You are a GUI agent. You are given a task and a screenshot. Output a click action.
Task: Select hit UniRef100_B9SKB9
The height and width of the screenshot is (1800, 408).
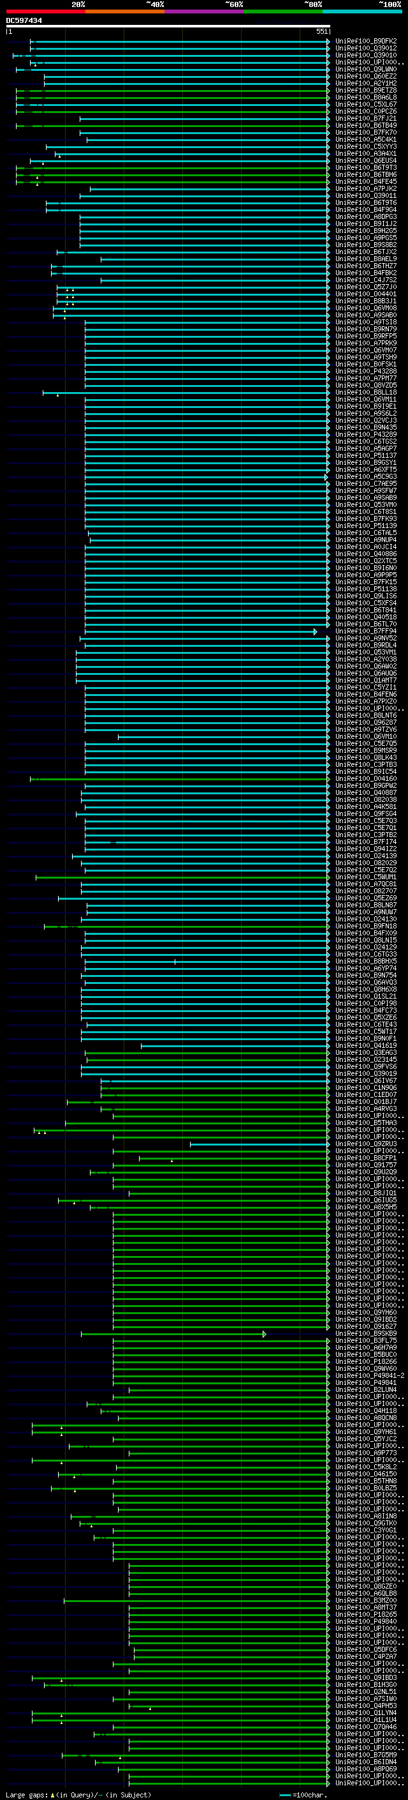(366, 1333)
